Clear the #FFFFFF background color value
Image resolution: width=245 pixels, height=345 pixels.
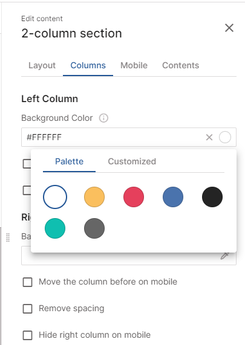click(x=209, y=137)
